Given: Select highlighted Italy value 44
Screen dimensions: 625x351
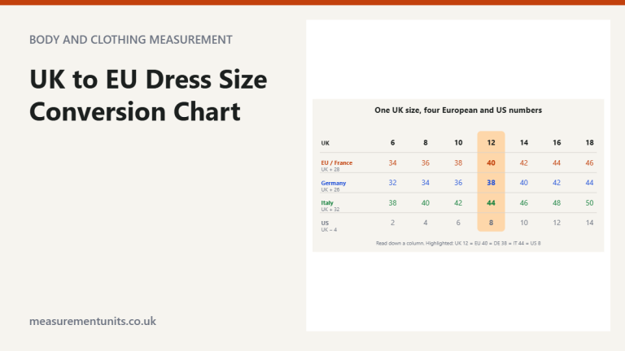Looking at the screenshot, I should tap(491, 203).
